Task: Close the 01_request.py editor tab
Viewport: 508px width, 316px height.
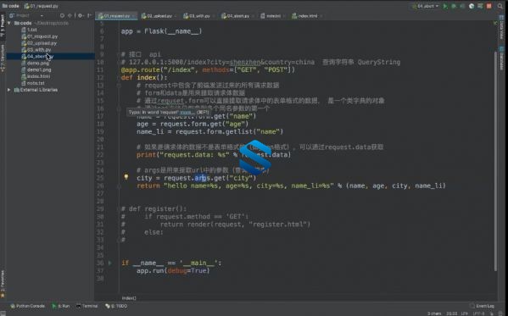Action: coord(133,16)
